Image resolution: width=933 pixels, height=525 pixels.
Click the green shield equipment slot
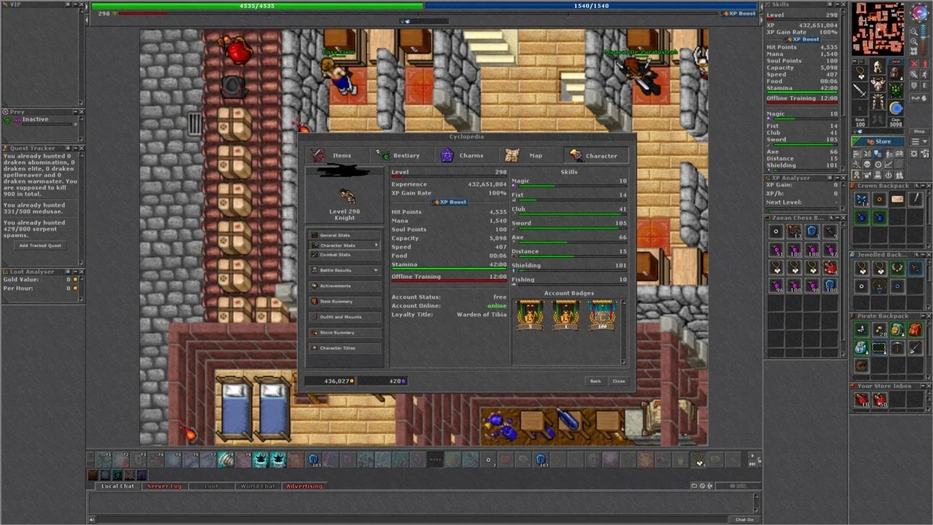(896, 90)
